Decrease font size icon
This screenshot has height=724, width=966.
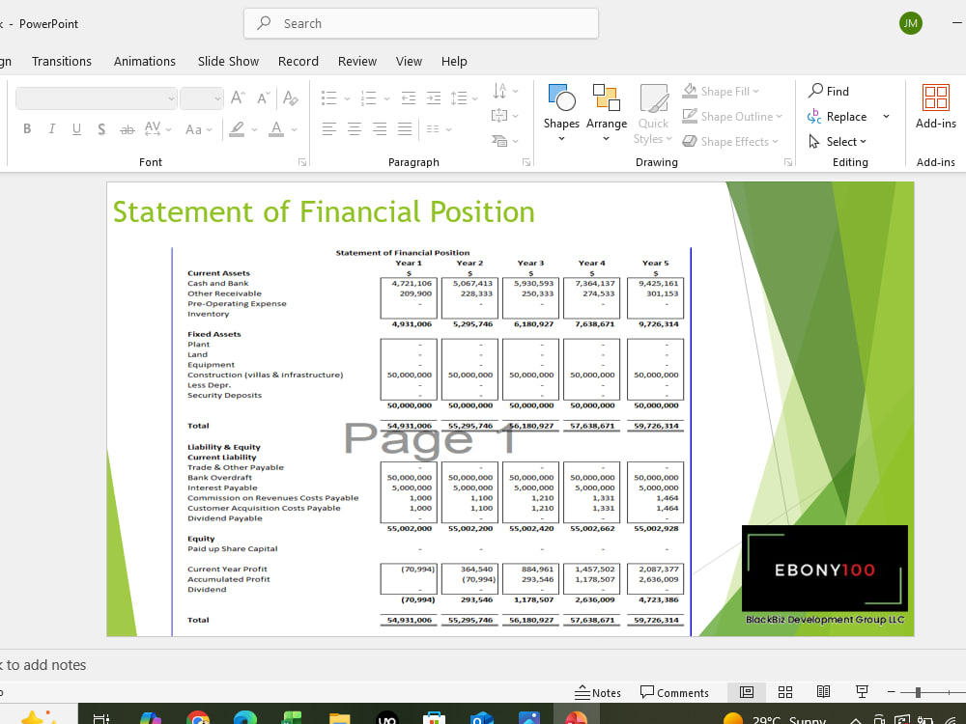263,97
